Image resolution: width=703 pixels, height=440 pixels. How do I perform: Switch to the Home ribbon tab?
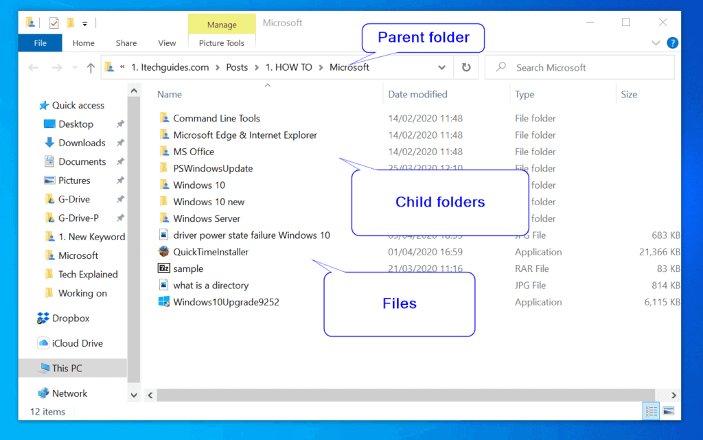(83, 43)
